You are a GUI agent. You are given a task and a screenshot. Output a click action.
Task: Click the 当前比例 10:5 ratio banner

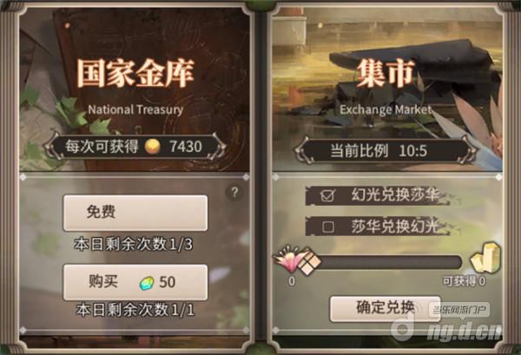[x=386, y=151]
